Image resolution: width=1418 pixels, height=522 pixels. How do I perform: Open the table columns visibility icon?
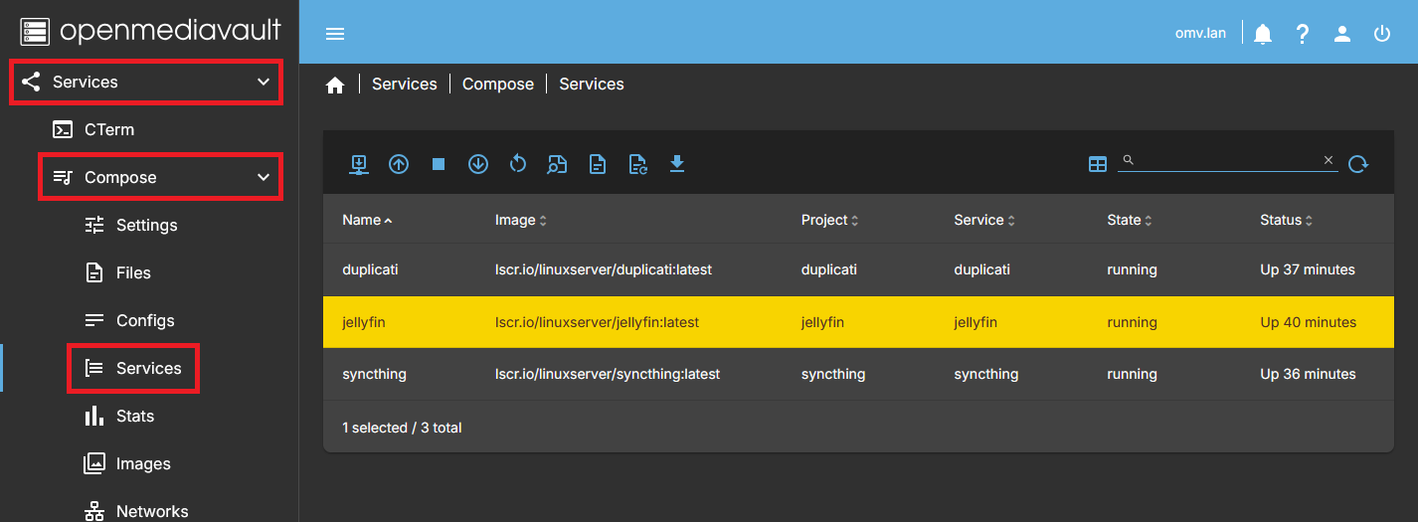(x=1098, y=164)
